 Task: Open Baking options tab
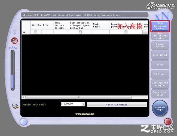(160, 45)
